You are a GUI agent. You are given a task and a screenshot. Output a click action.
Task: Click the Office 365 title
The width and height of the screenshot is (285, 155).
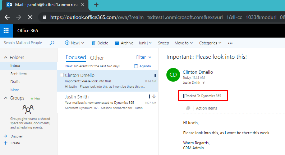pos(28,30)
